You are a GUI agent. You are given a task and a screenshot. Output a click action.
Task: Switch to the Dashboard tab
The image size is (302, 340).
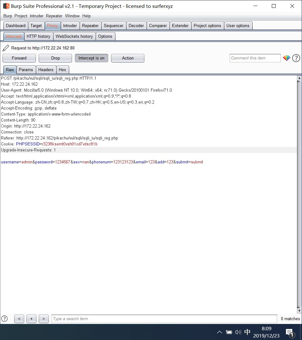(16, 25)
